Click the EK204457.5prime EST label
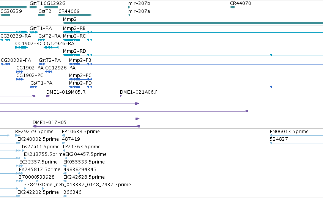This screenshot has height=198, width=323. (86, 154)
